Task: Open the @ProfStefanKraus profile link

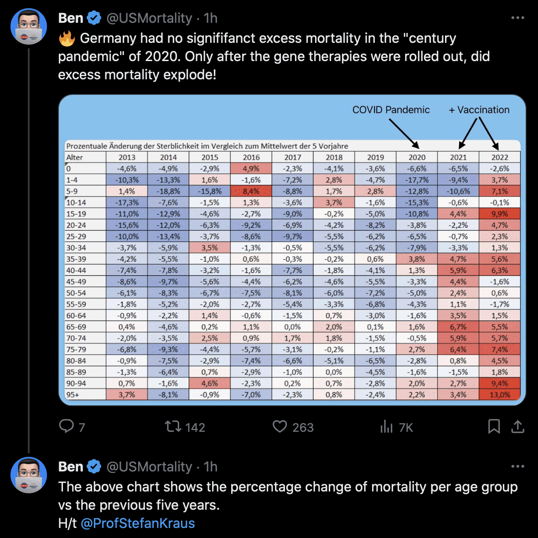Action: click(138, 523)
